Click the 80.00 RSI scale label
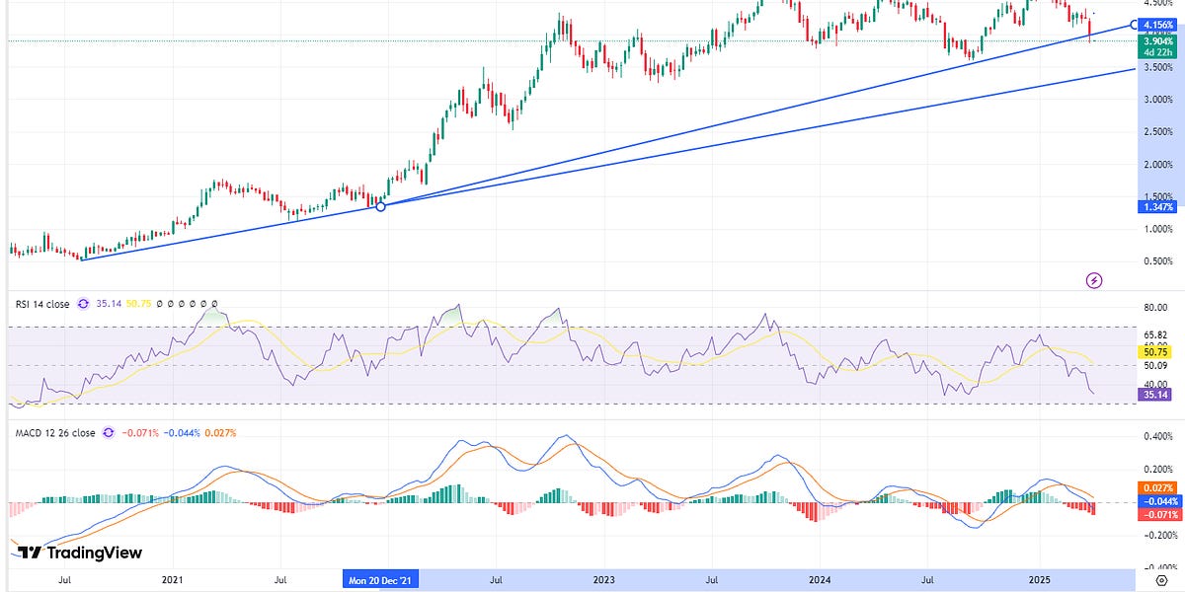The width and height of the screenshot is (1185, 592). tap(1155, 307)
